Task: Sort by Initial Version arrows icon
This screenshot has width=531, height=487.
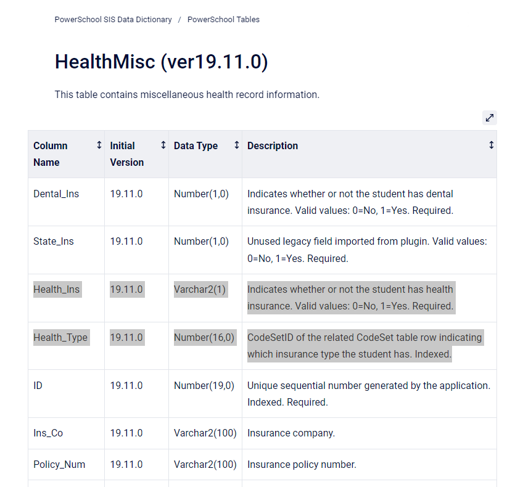Action: [x=163, y=145]
